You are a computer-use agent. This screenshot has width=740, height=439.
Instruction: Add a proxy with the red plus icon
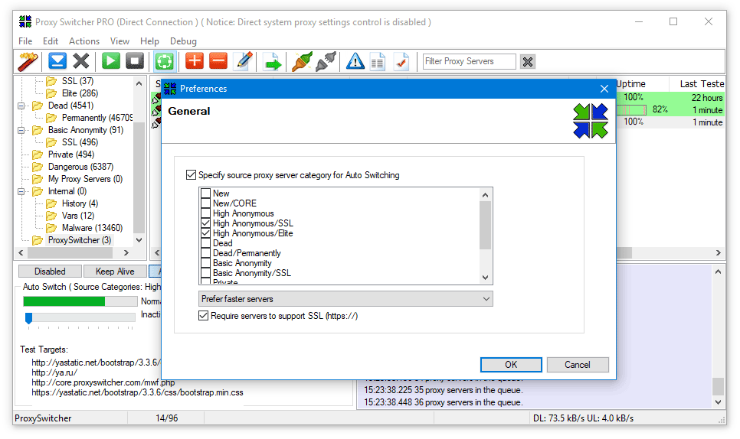coord(194,61)
